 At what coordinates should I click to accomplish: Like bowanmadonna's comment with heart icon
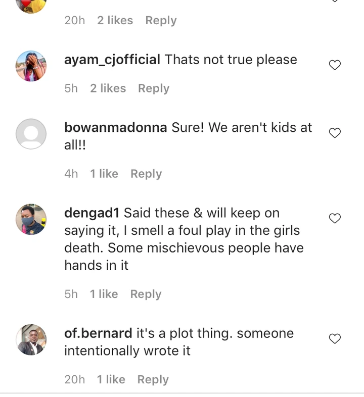tap(335, 133)
